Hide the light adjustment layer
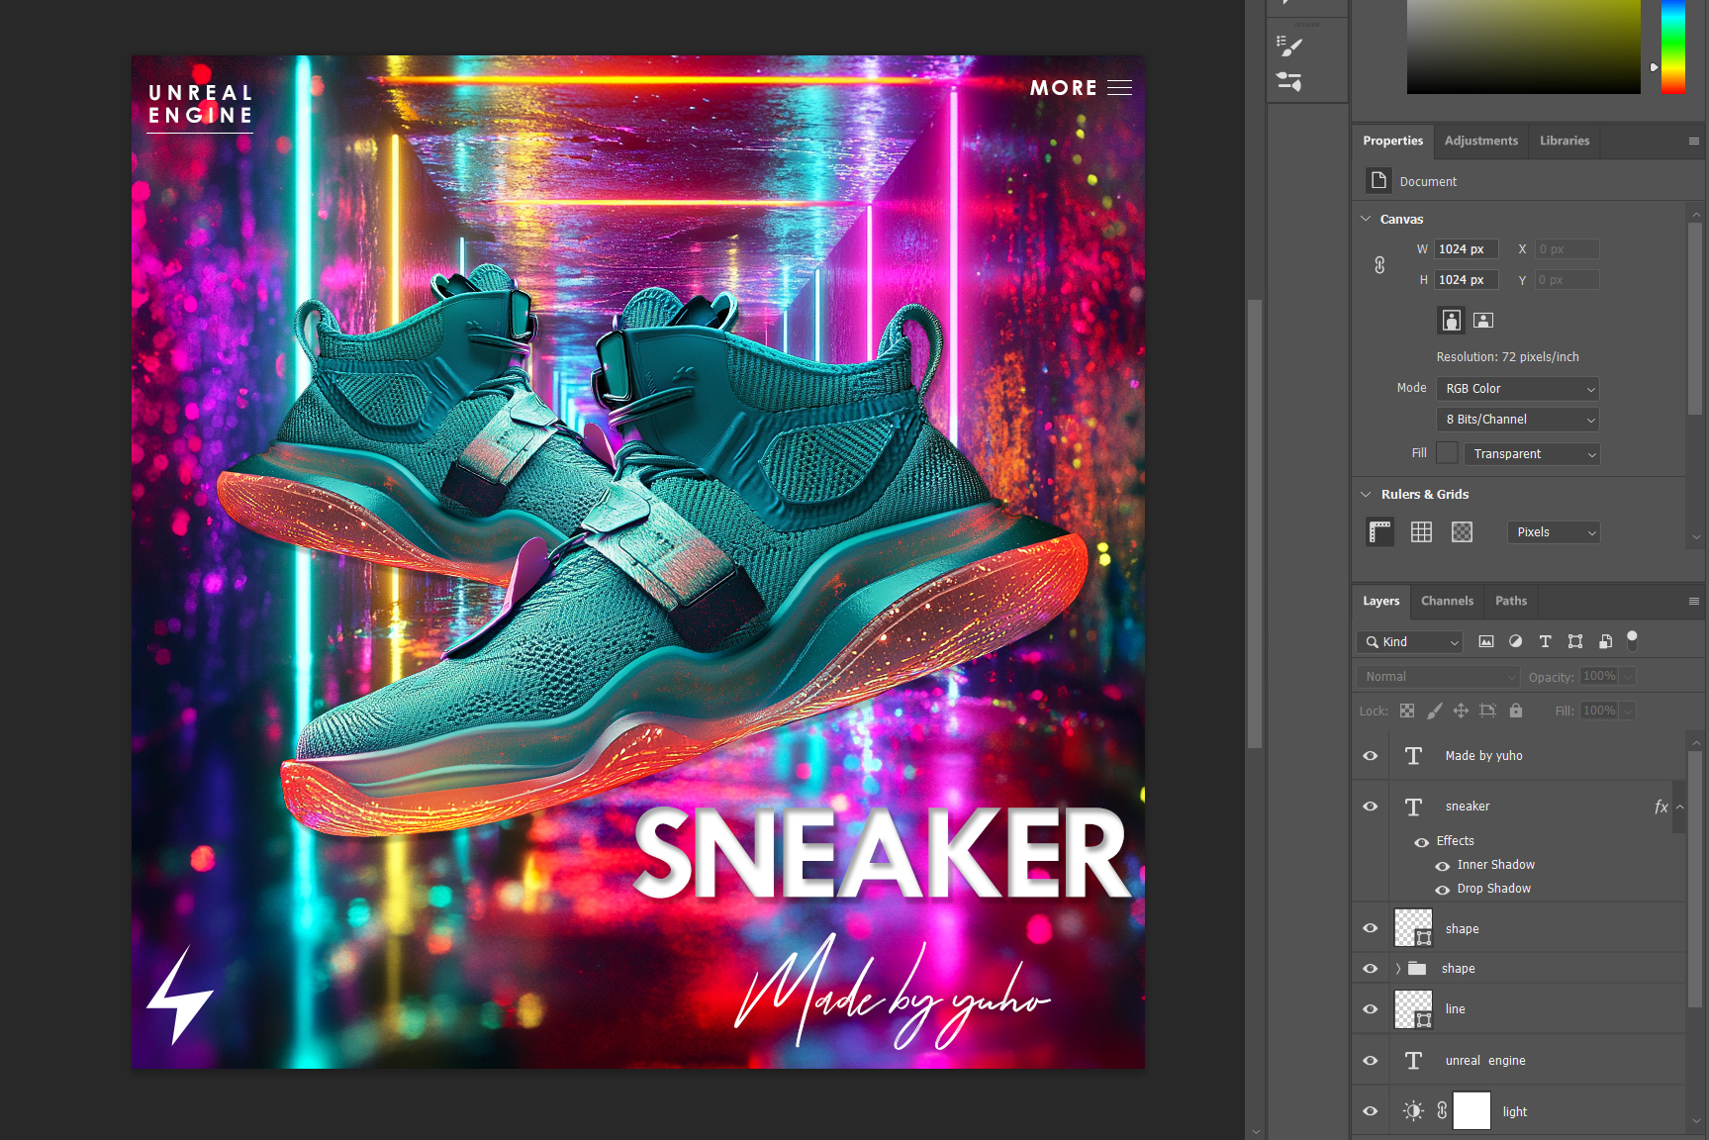1709x1140 pixels. click(1371, 1111)
